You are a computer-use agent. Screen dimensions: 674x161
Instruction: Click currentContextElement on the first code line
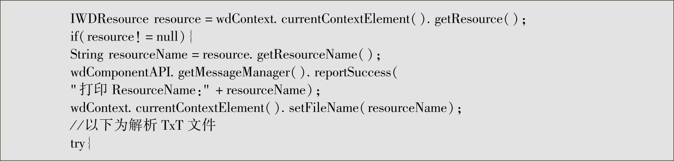(x=345, y=19)
